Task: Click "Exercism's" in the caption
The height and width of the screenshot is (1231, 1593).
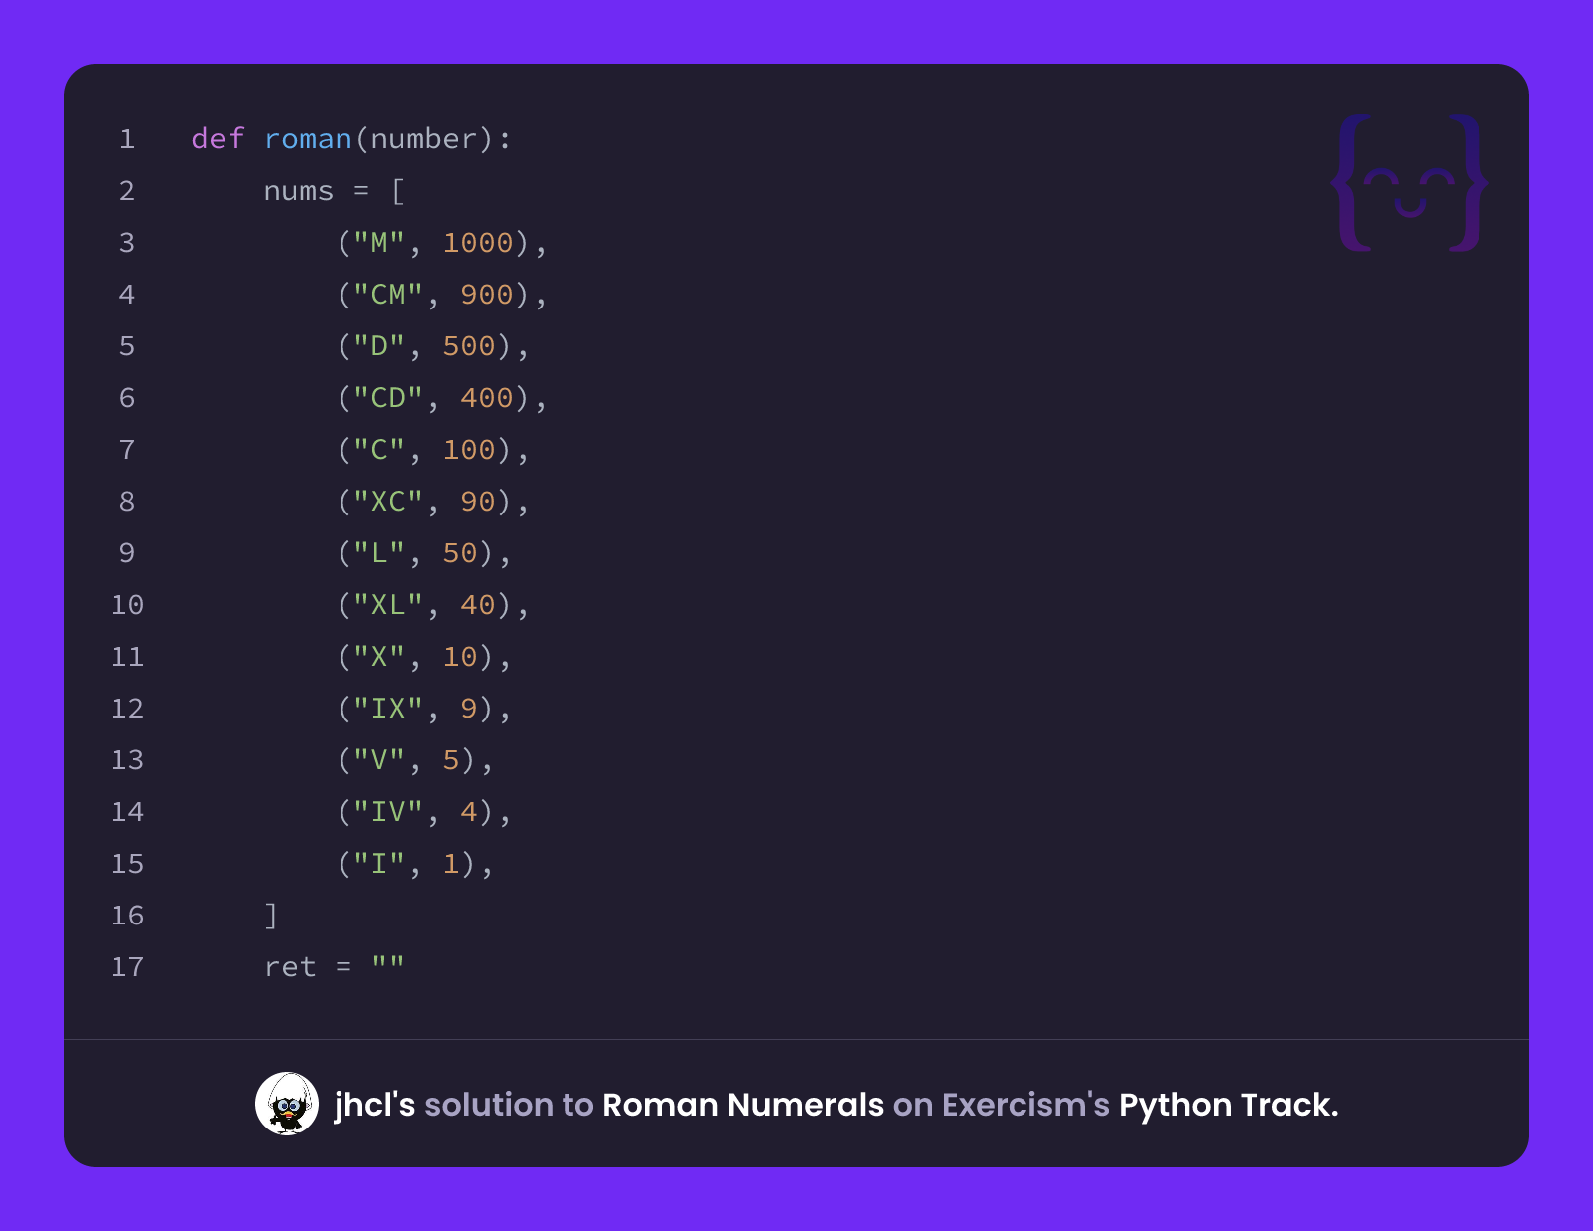Action: 1025,1105
